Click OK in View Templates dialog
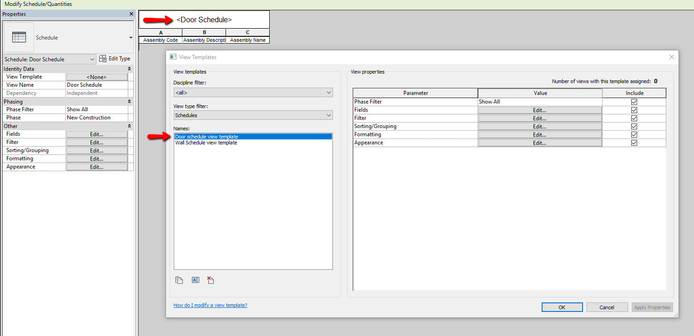The width and height of the screenshot is (694, 336). (562, 307)
